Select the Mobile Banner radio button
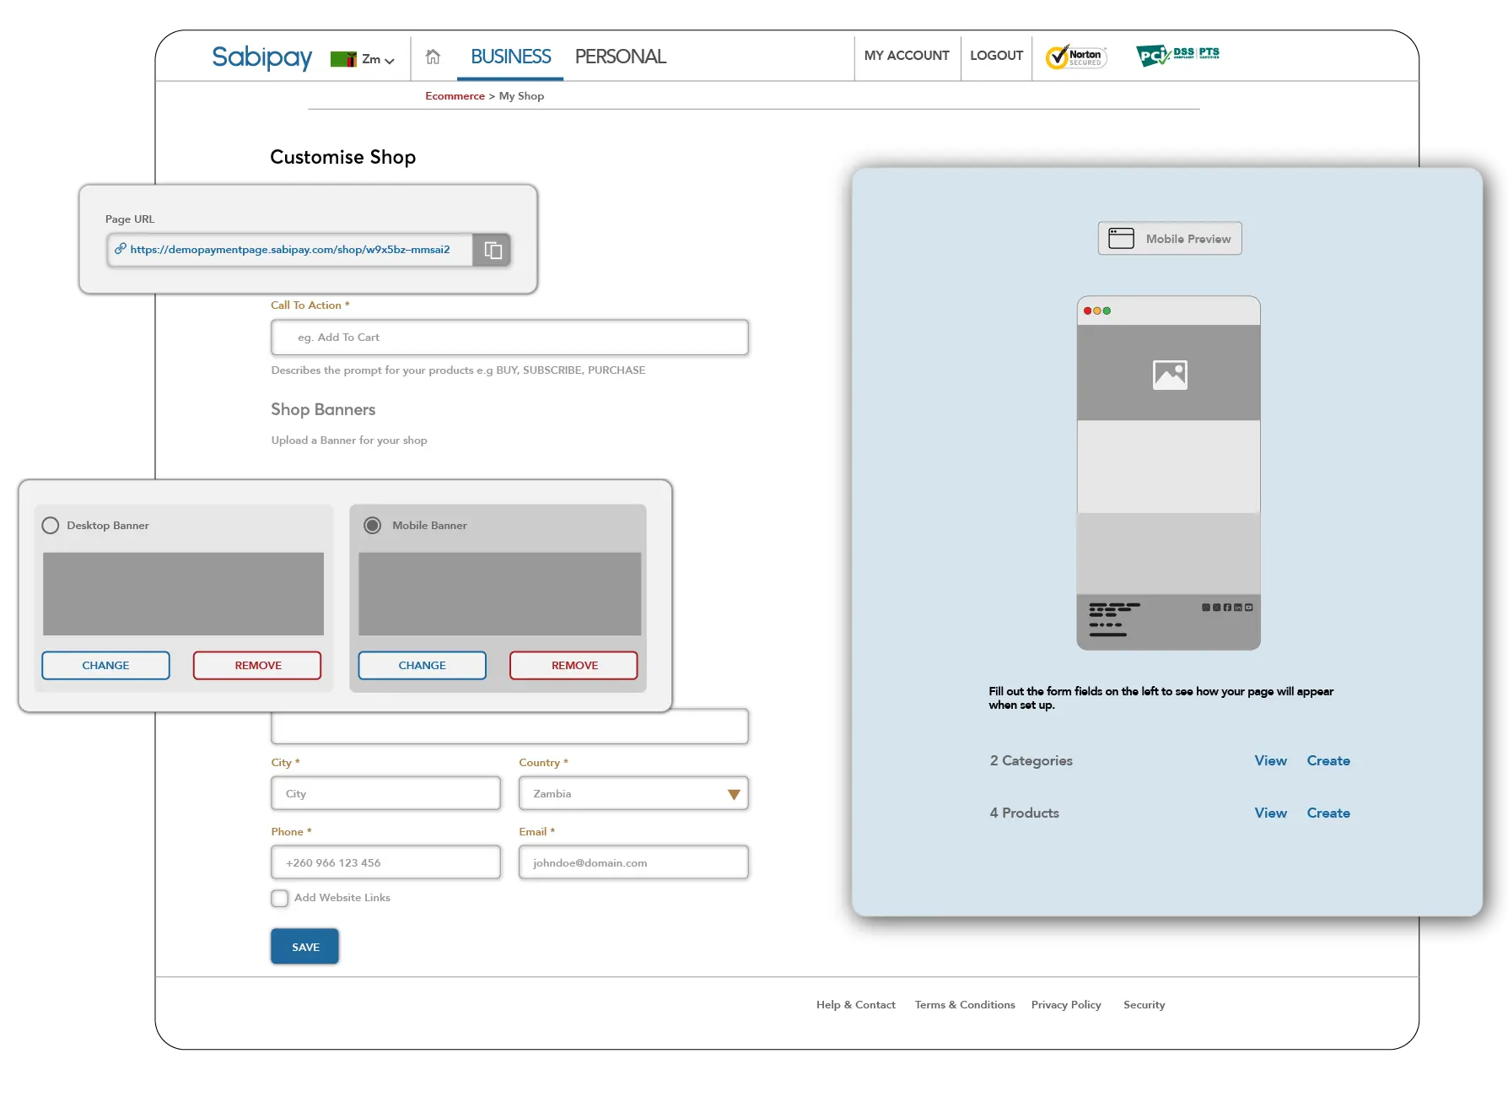The width and height of the screenshot is (1508, 1097). pos(372,526)
